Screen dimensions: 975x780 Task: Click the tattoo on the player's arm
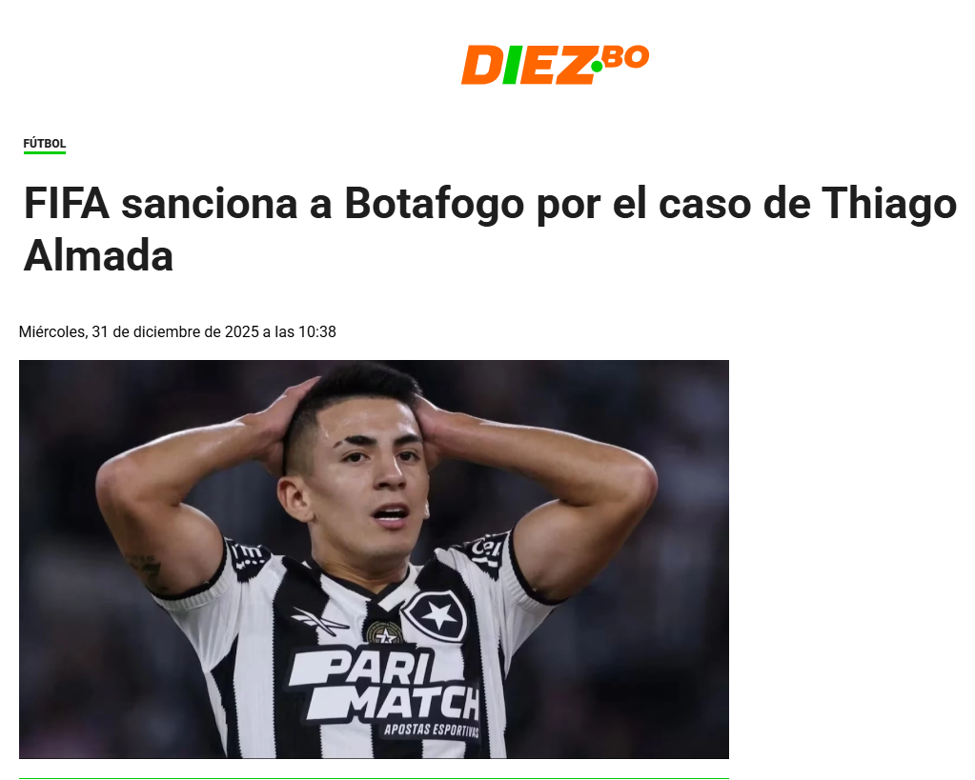click(x=146, y=567)
